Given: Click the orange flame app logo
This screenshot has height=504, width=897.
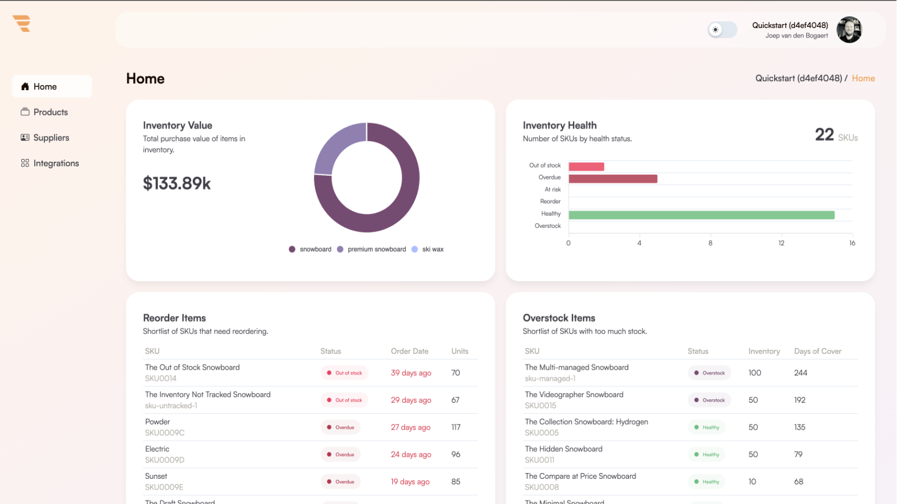Looking at the screenshot, I should [21, 24].
